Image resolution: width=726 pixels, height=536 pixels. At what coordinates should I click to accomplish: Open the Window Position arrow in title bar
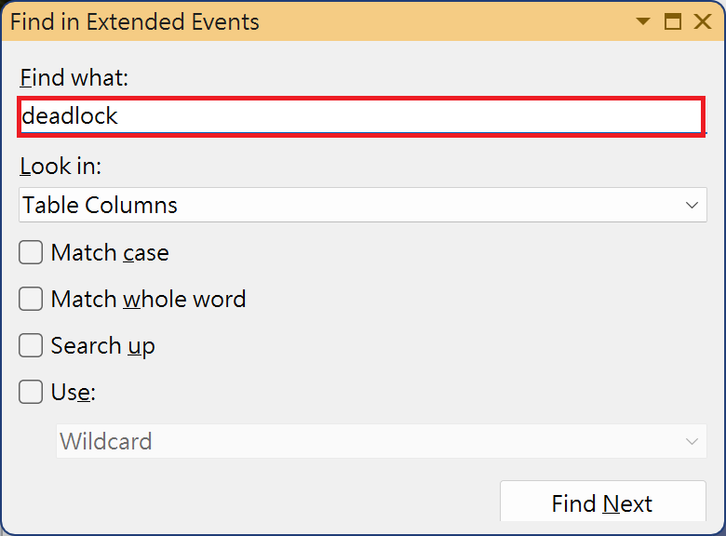pyautogui.click(x=642, y=21)
